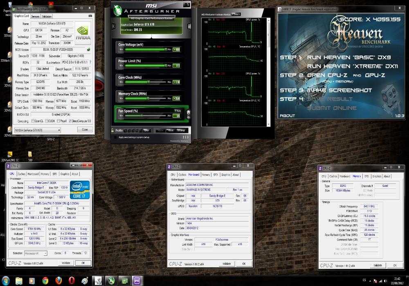Open Afterburner Settings
The image size is (409, 286).
[x=181, y=130]
